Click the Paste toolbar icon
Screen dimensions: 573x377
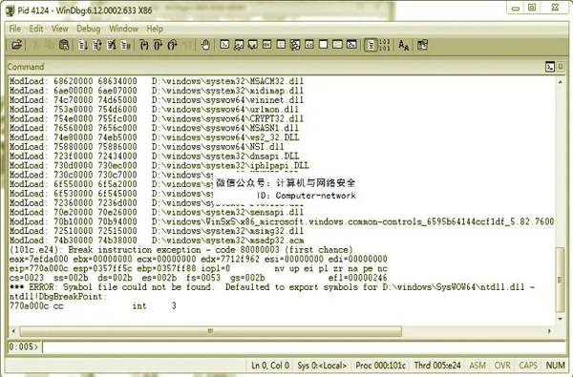(x=64, y=45)
